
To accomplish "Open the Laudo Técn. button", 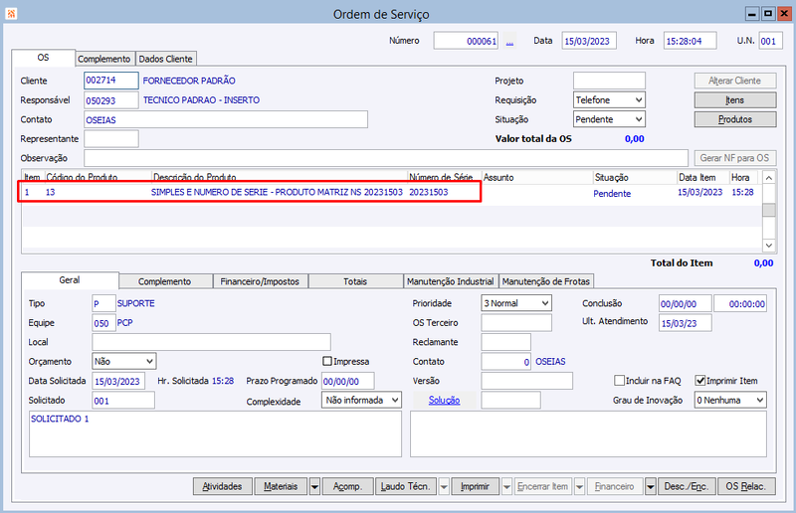I will 406,486.
